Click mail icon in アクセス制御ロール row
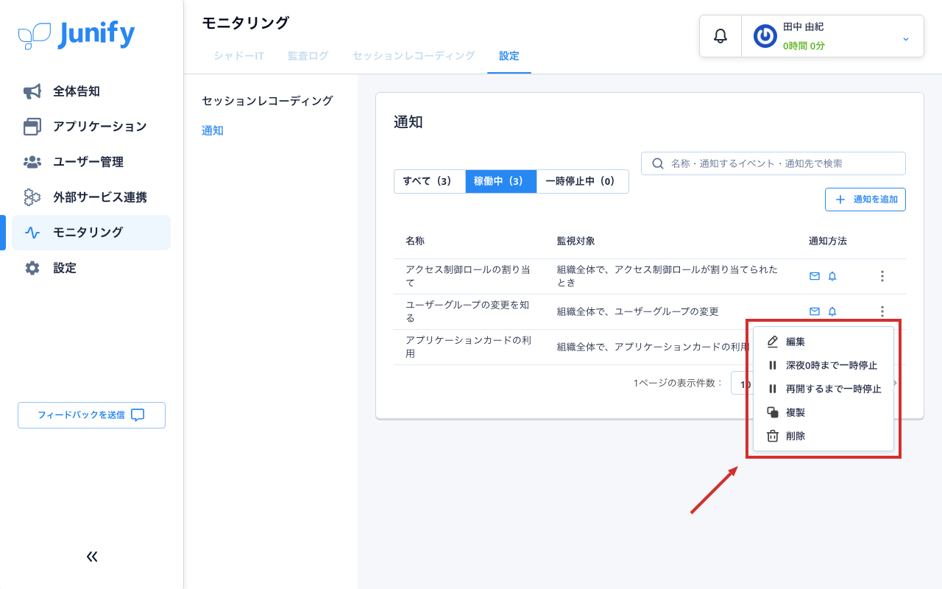Screen dimensions: 942x589 [x=815, y=276]
